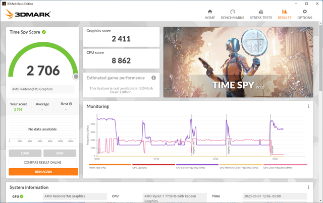
Task: Click the Average score label
Action: coord(42,104)
